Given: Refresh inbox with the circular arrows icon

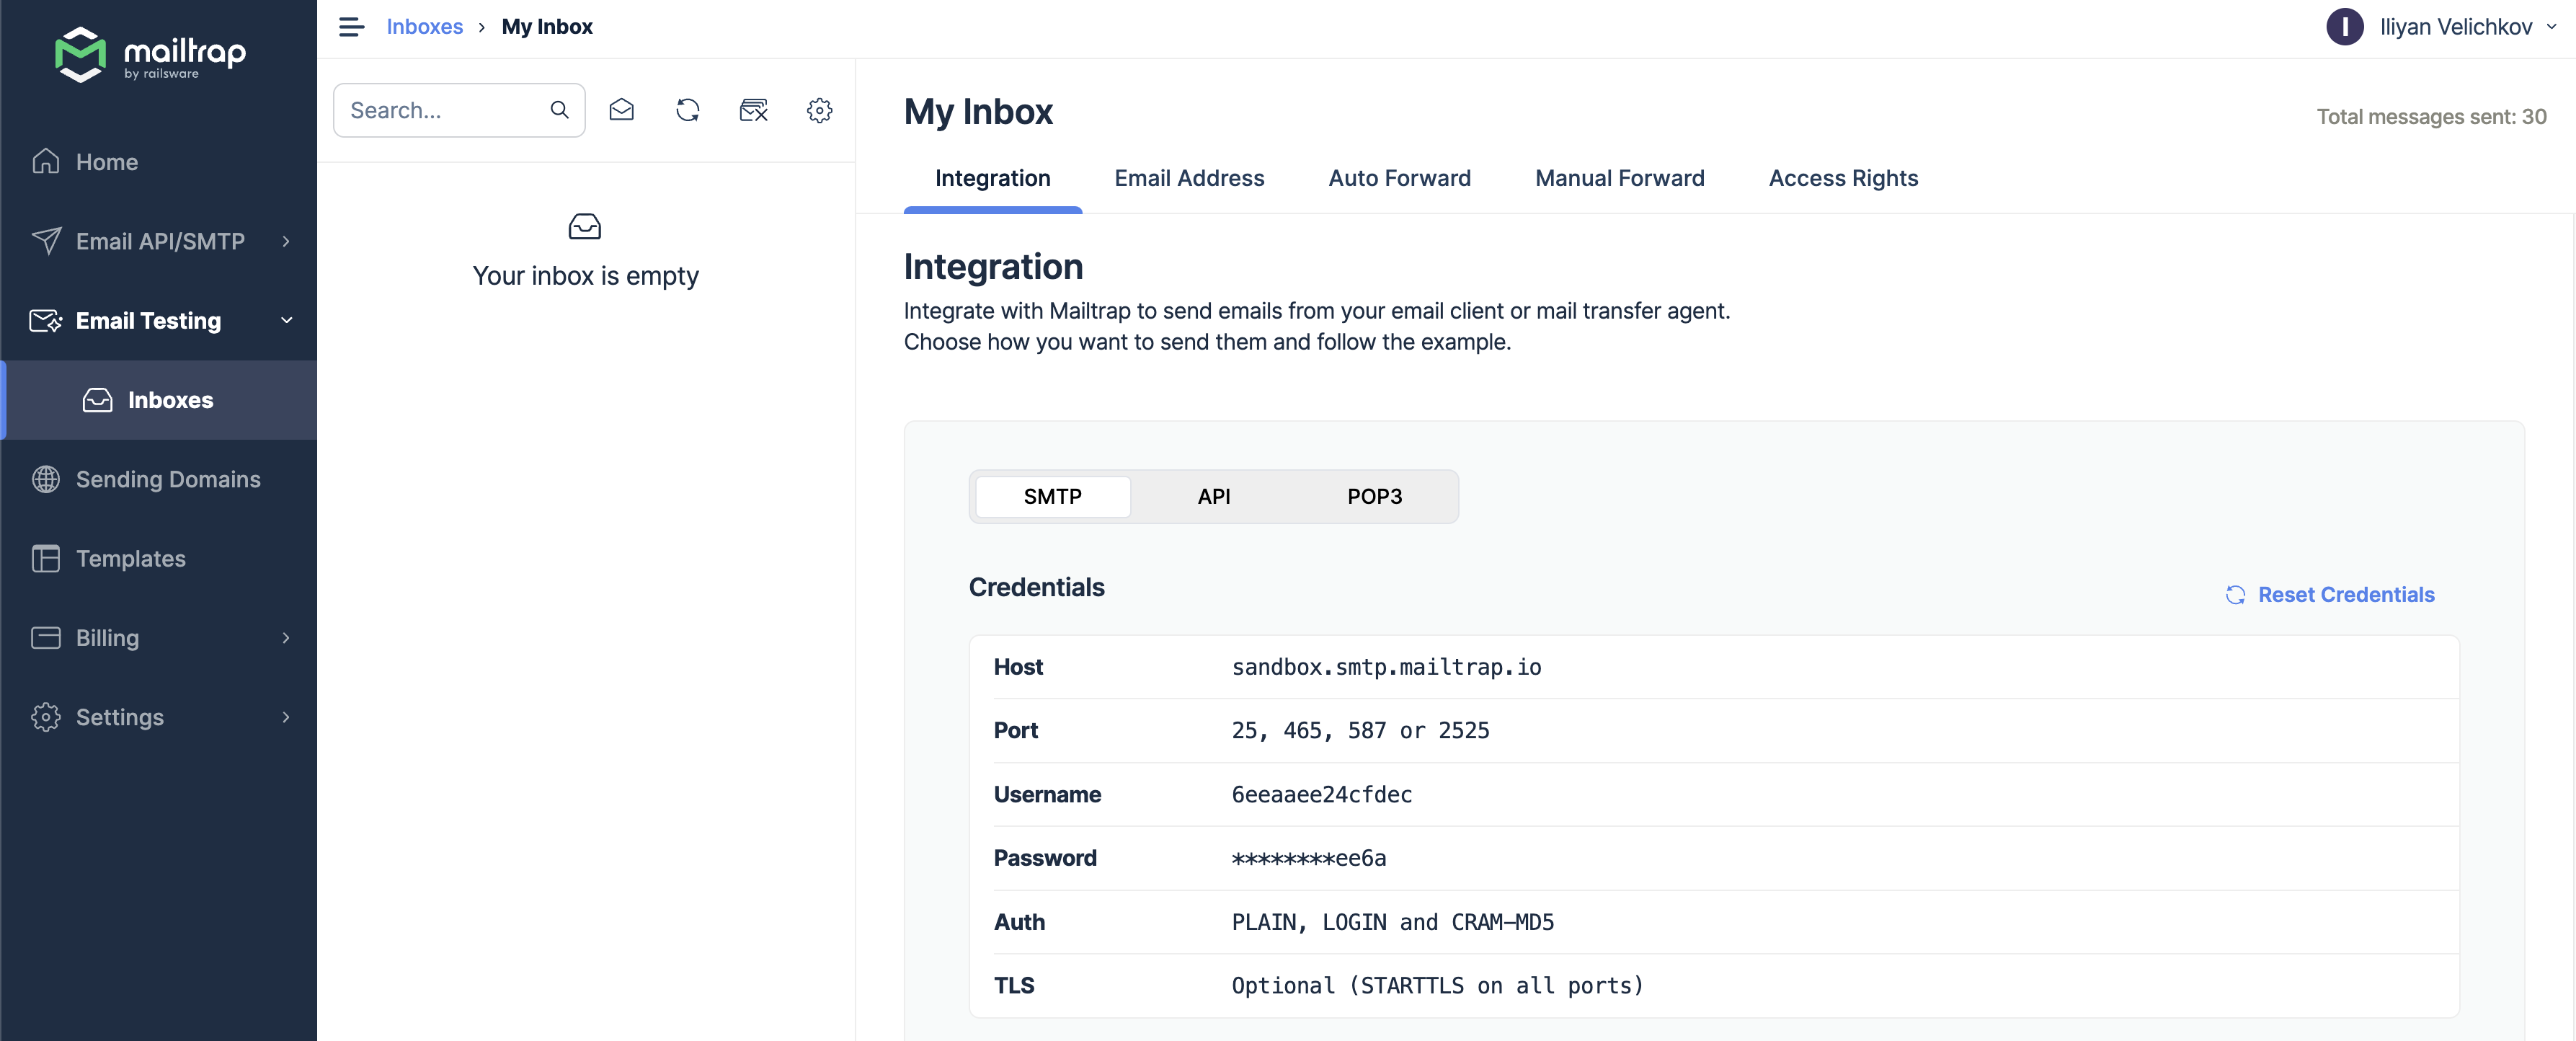Looking at the screenshot, I should pos(688,110).
